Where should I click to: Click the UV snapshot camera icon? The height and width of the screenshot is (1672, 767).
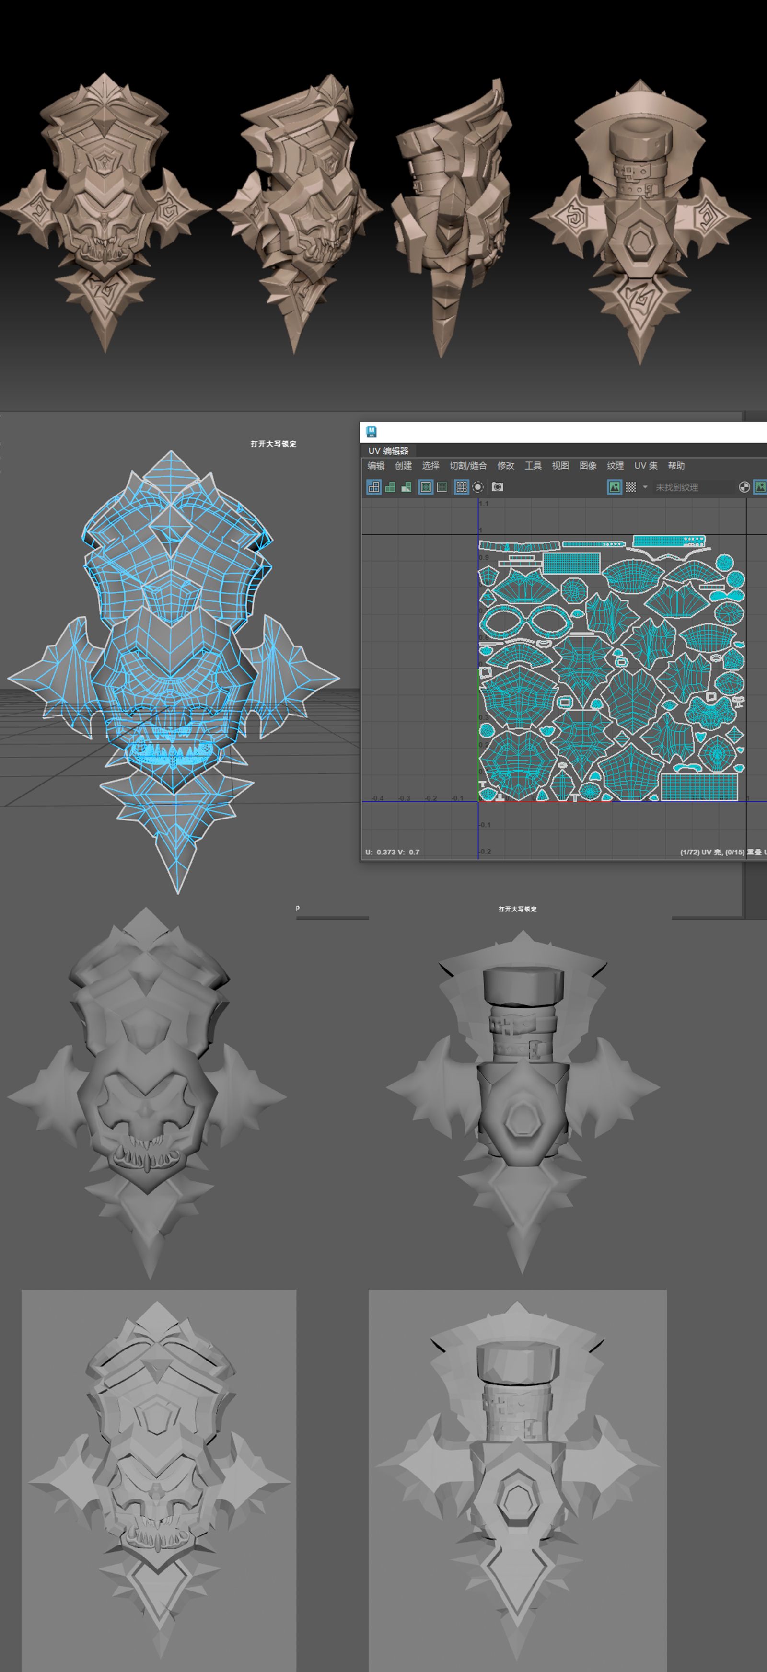(x=498, y=487)
